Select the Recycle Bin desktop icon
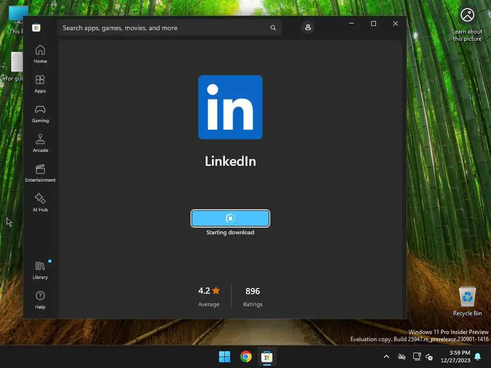Screen dimensions: 491x368 [x=467, y=301]
